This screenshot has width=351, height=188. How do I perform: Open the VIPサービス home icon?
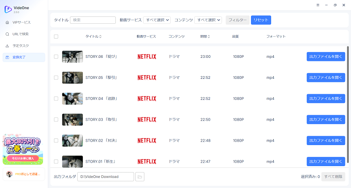point(7,22)
